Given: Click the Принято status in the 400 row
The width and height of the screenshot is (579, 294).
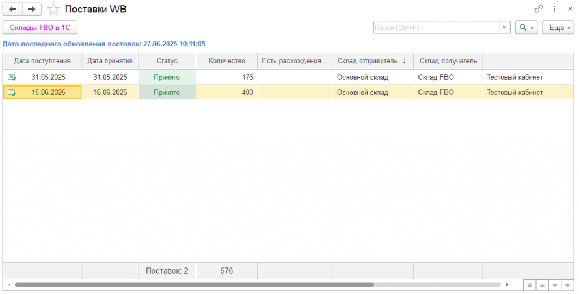Looking at the screenshot, I should tap(167, 92).
